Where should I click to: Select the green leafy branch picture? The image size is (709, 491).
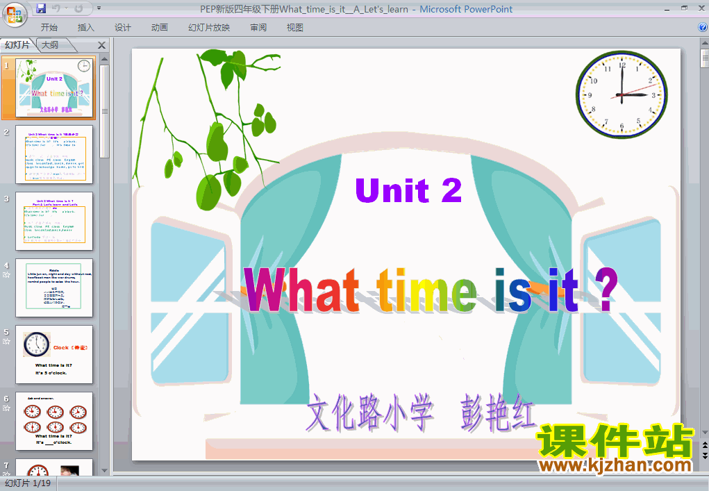[207, 130]
